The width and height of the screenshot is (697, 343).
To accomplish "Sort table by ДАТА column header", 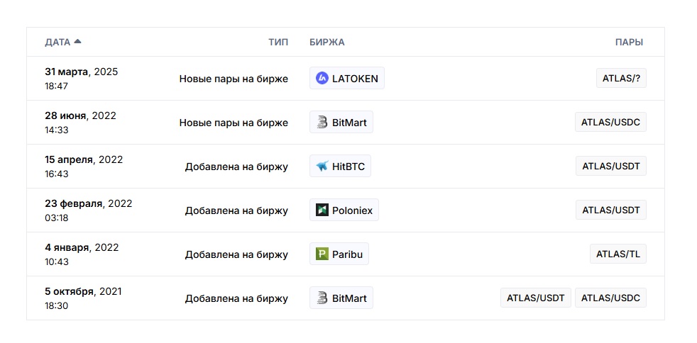I will (57, 42).
